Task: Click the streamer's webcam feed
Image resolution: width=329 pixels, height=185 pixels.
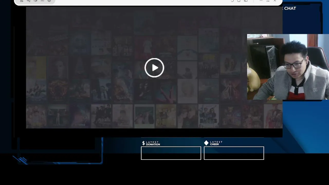Action: [x=288, y=67]
